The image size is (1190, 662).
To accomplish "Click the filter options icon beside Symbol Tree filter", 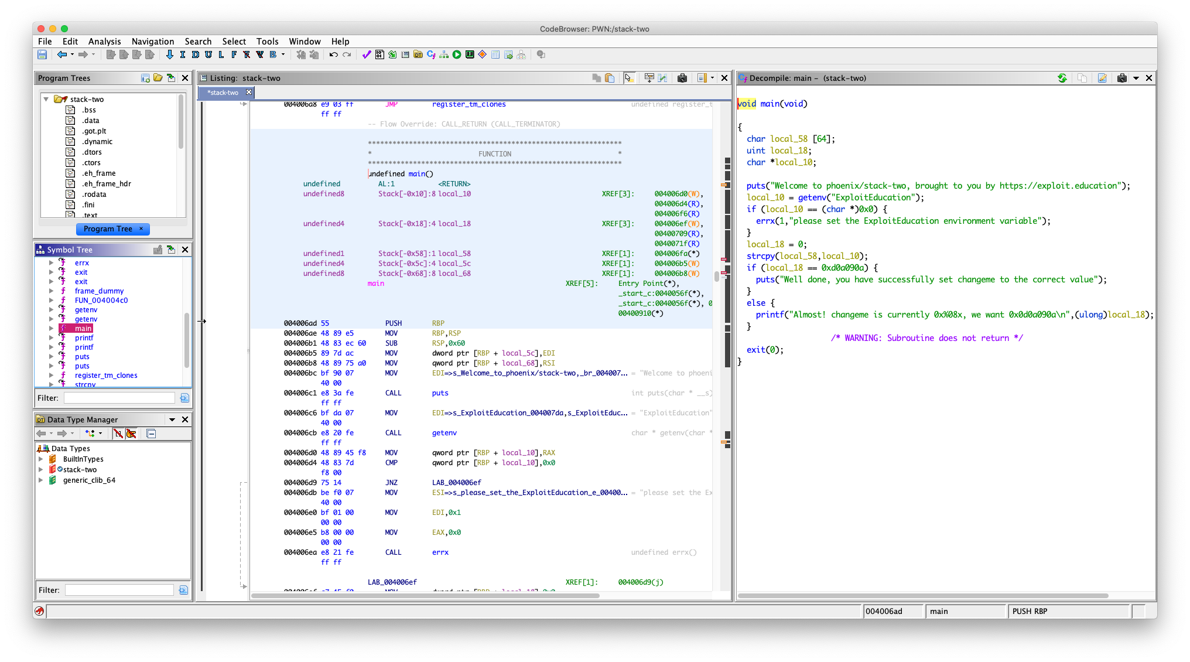I will point(184,398).
